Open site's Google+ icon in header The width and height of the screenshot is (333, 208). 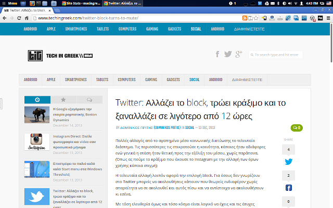click(239, 54)
